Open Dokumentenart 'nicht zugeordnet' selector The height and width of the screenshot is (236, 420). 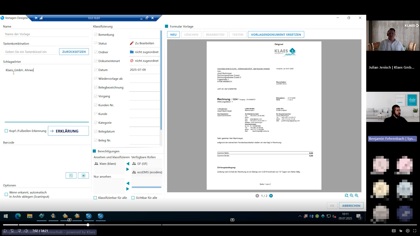(x=144, y=61)
